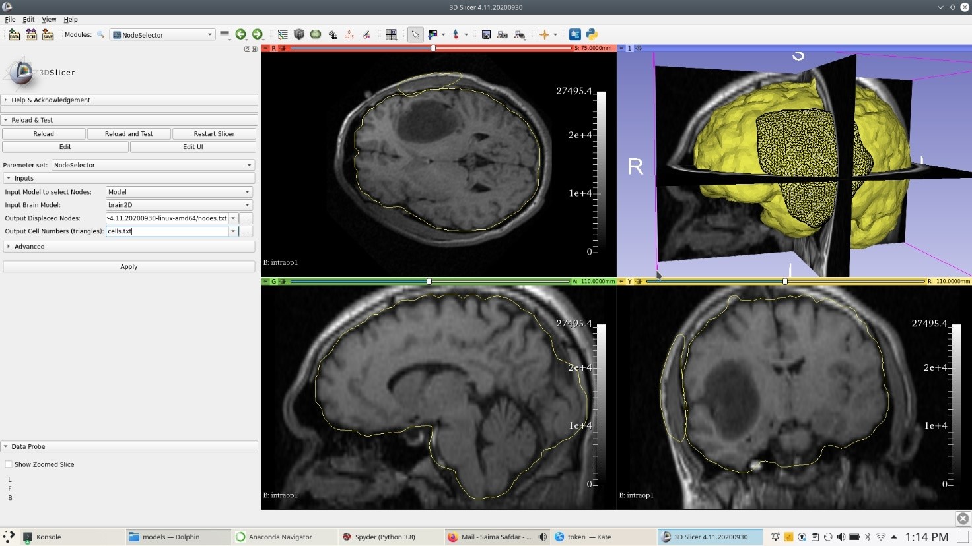The image size is (972, 546).
Task: Capture a screenshot with the camera icon
Action: pyautogui.click(x=486, y=34)
